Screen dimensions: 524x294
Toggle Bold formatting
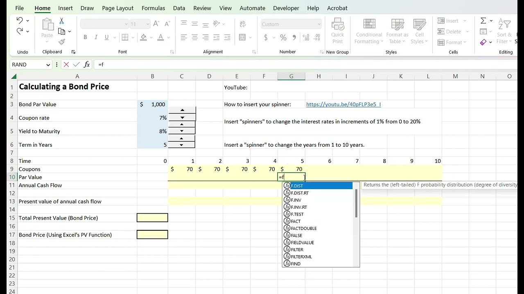pyautogui.click(x=85, y=37)
